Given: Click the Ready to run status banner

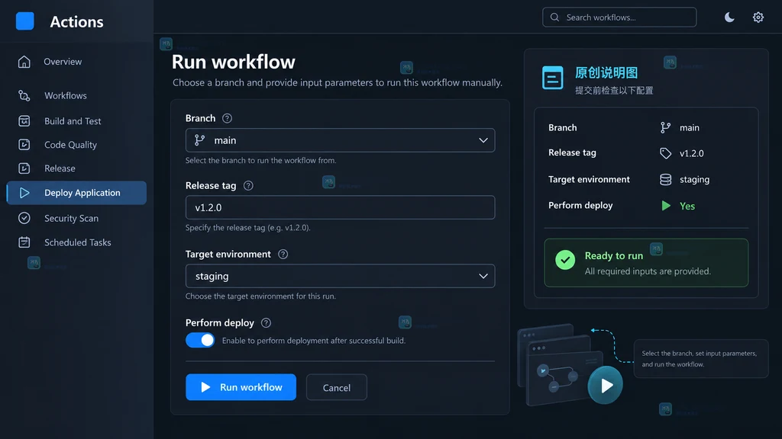Looking at the screenshot, I should coord(646,263).
